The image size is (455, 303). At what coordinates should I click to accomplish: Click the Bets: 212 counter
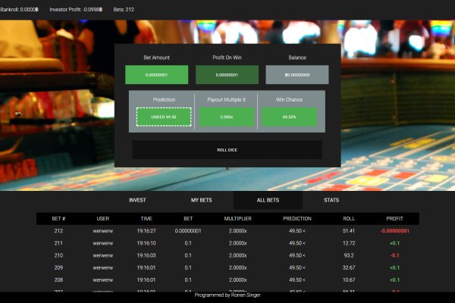pyautogui.click(x=124, y=9)
